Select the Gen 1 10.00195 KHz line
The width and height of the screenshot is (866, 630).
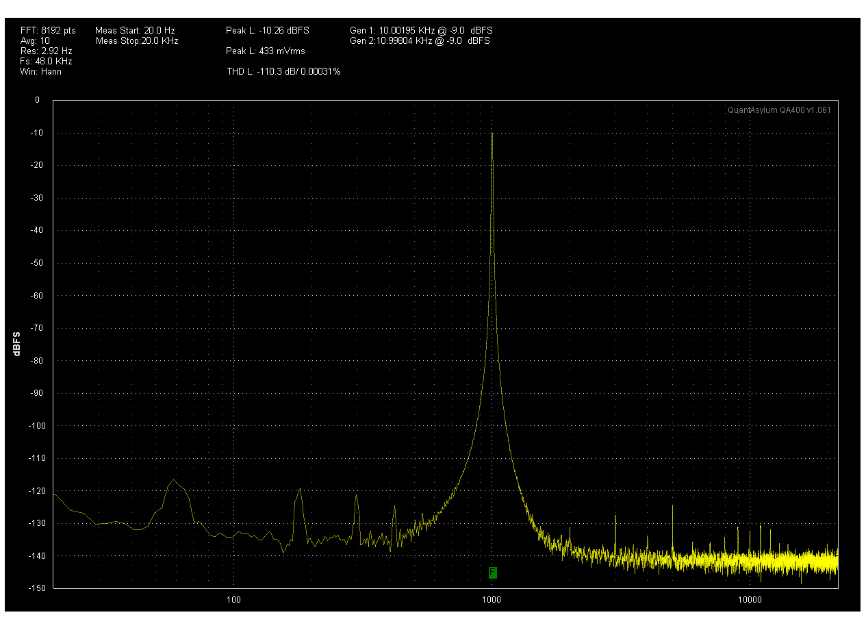coord(421,31)
